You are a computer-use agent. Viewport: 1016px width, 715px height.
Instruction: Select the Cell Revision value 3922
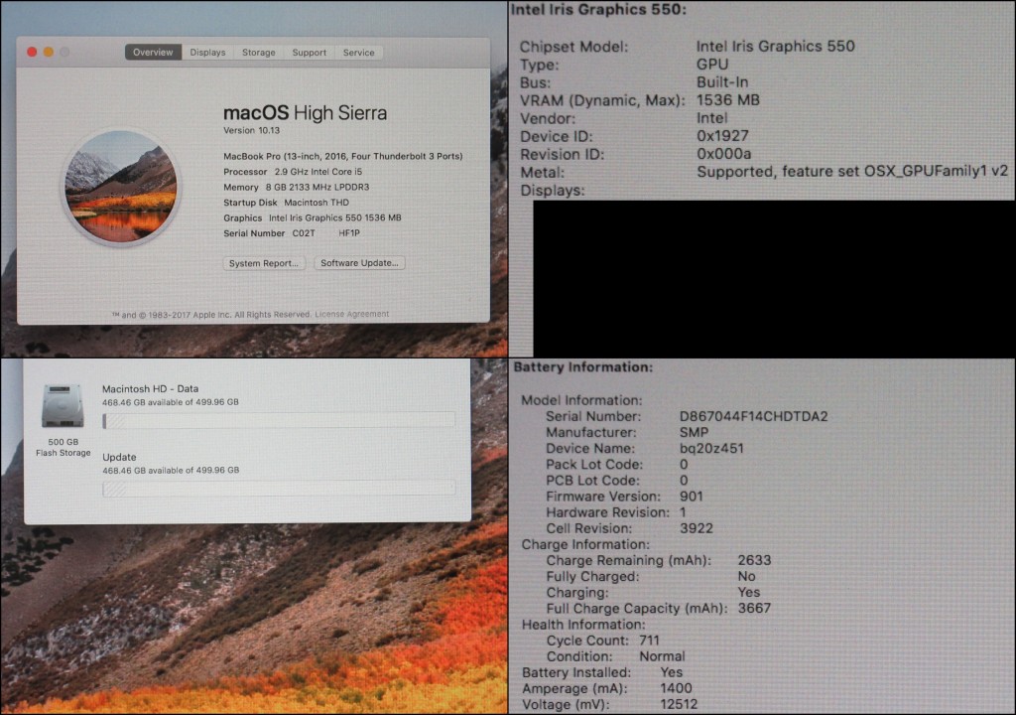pos(697,528)
